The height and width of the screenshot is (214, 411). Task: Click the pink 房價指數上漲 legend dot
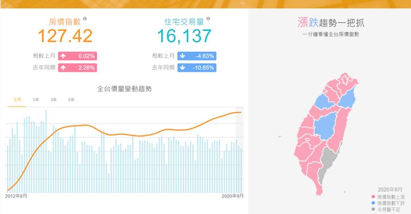[373, 197]
